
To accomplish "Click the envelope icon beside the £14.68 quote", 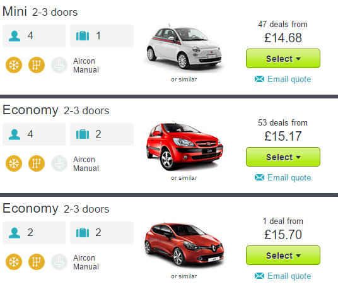I will [x=259, y=79].
